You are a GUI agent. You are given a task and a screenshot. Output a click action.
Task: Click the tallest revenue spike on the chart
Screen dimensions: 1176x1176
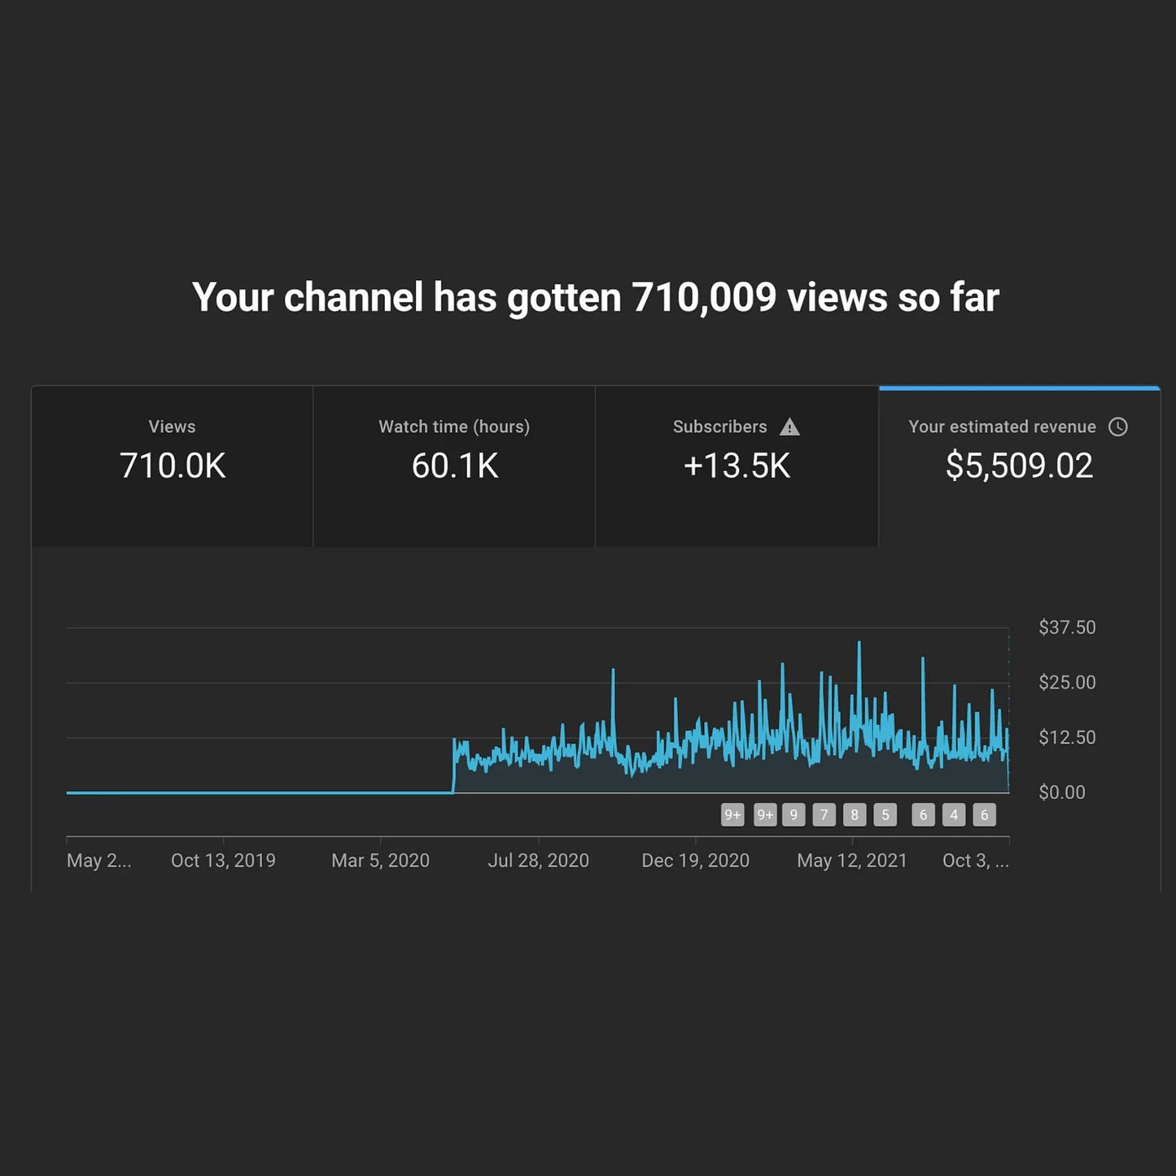[x=859, y=643]
